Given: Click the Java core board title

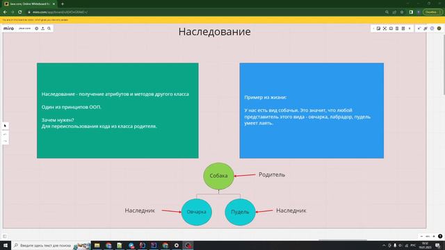Looking at the screenshot, I should click(x=25, y=28).
